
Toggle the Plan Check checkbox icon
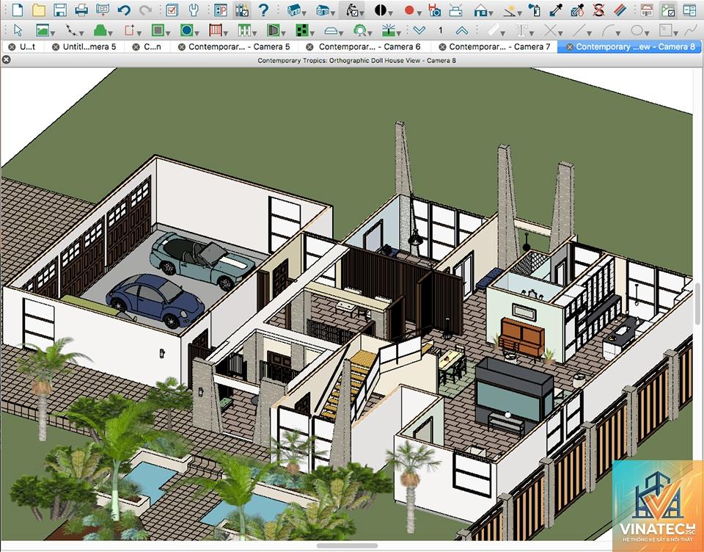tap(172, 10)
